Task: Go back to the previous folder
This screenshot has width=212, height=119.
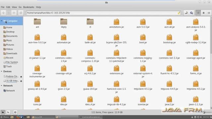Action: pyautogui.click(x=3, y=13)
